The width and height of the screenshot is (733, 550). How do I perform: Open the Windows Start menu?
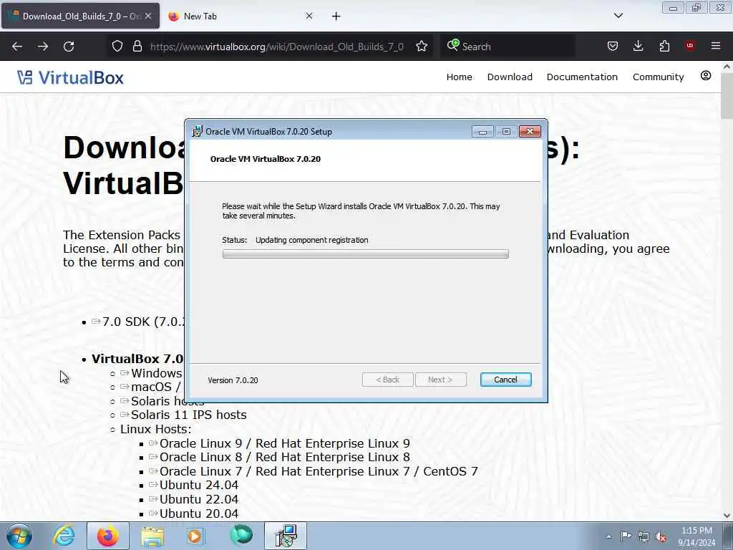(19, 536)
